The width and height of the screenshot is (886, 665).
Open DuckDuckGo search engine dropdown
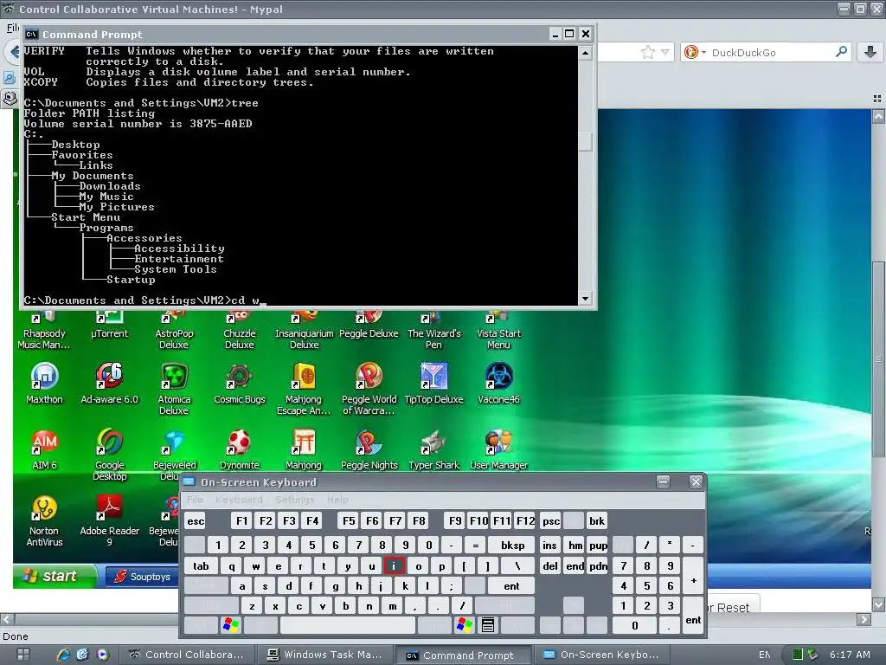[704, 53]
